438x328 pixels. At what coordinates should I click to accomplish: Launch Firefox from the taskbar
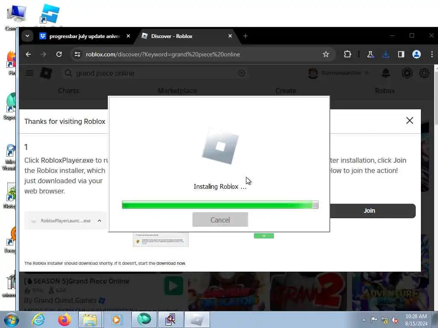[64, 319]
